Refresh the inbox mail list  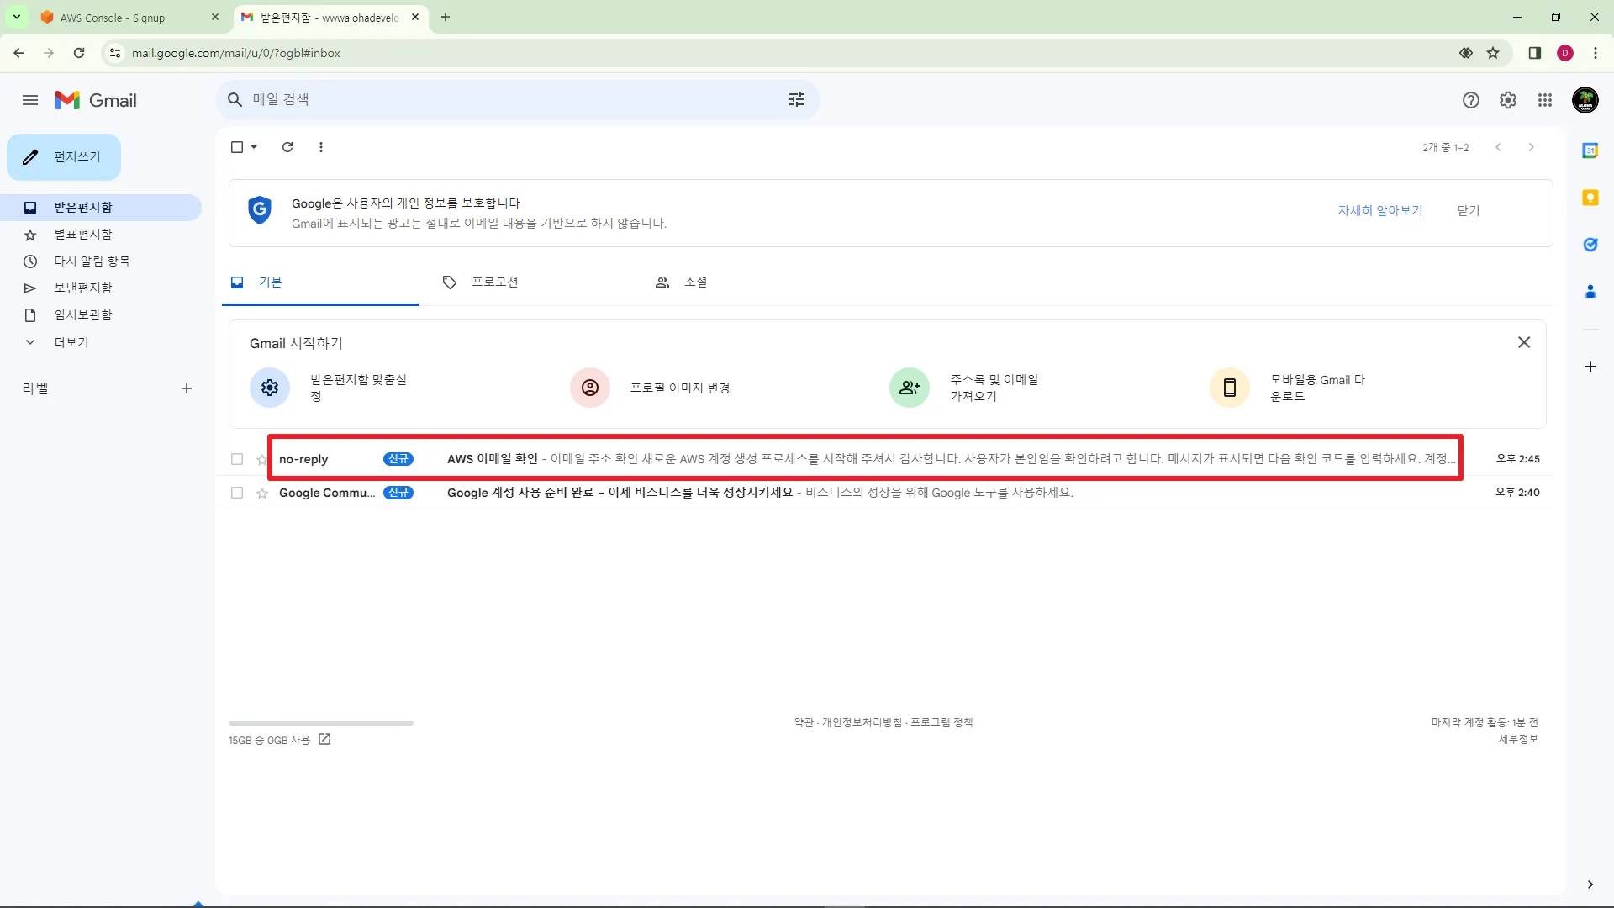point(287,147)
